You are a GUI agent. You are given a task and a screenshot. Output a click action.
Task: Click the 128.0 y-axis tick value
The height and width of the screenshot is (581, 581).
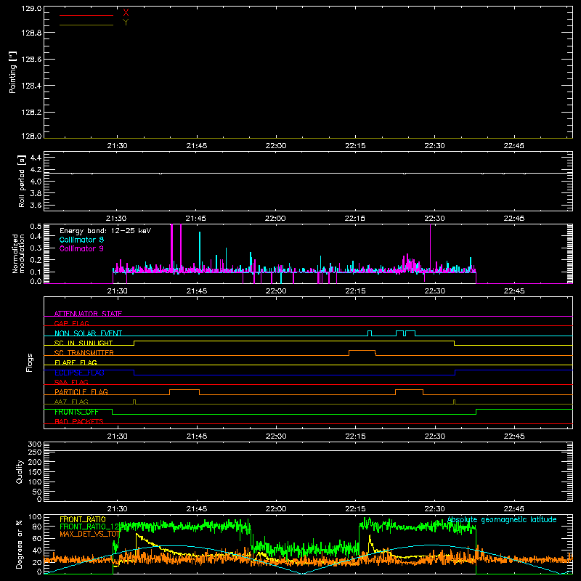[31, 136]
